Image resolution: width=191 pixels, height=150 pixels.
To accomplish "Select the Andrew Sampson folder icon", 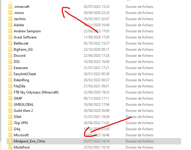I will pos(10,31).
